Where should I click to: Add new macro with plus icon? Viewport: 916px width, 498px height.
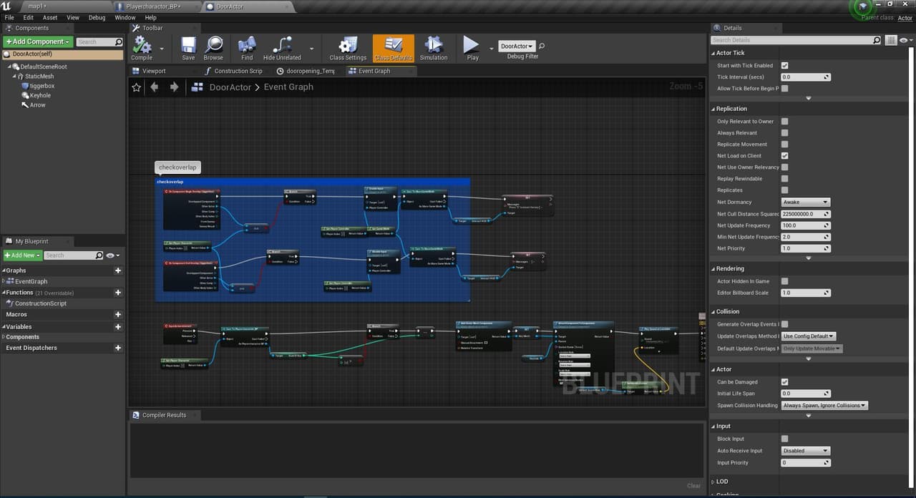pyautogui.click(x=118, y=314)
